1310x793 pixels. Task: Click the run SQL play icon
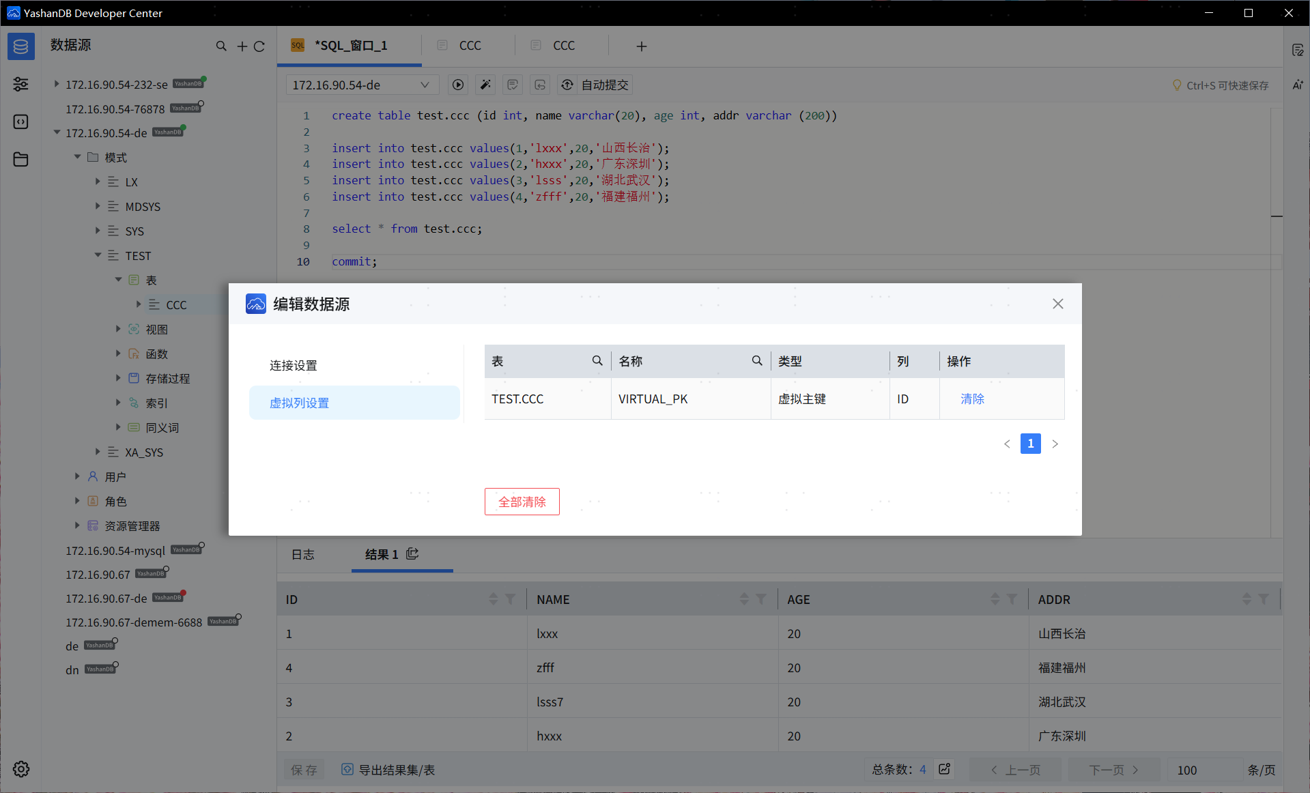coord(458,85)
